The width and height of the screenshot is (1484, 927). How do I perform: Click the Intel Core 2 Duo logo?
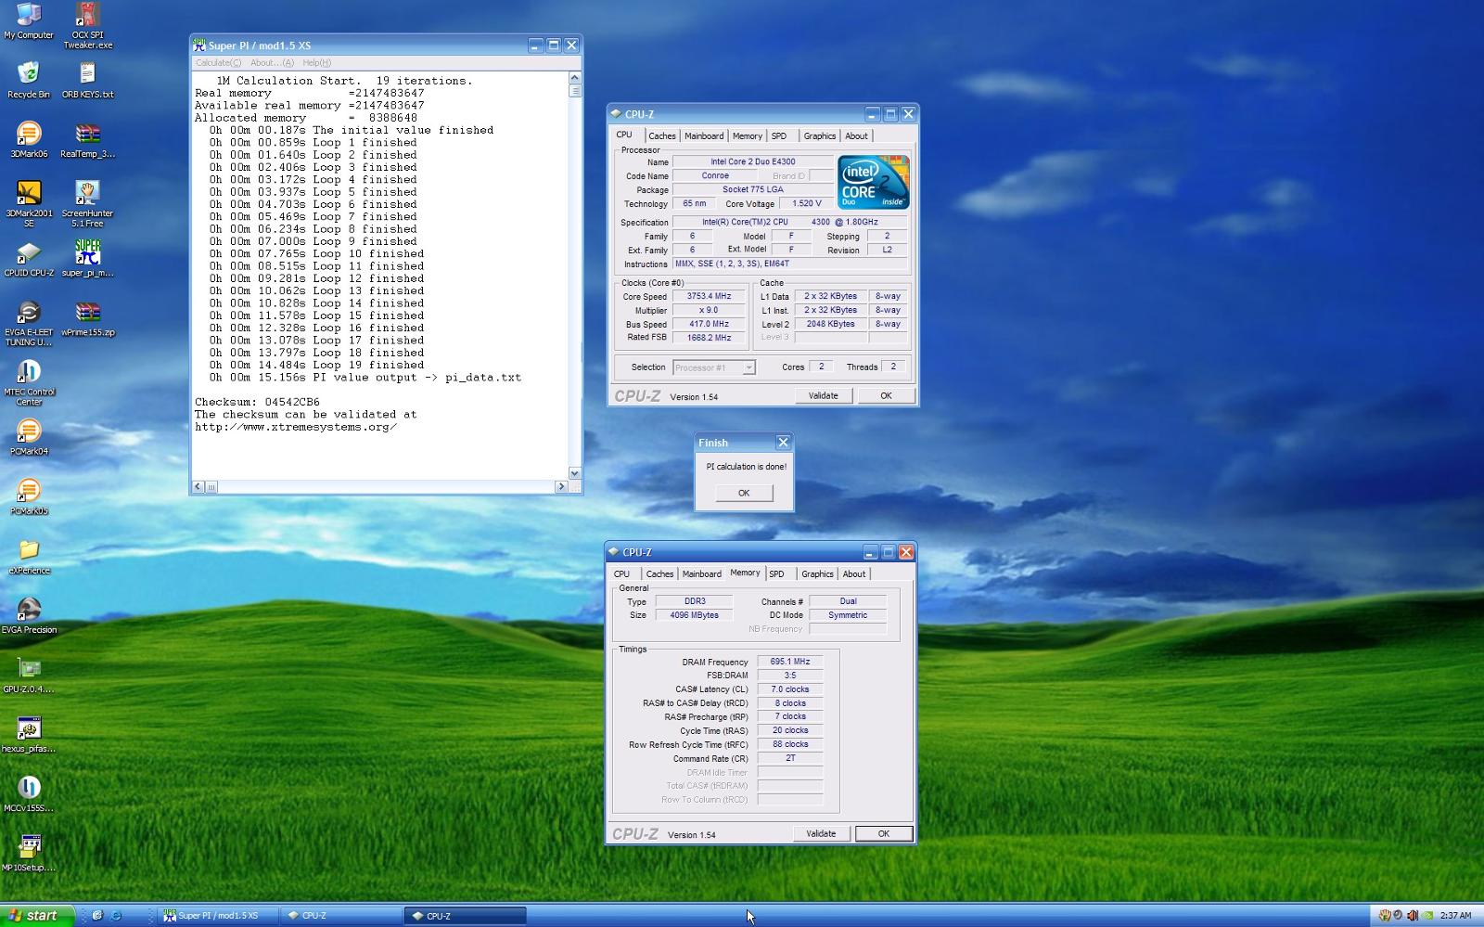[x=873, y=183]
